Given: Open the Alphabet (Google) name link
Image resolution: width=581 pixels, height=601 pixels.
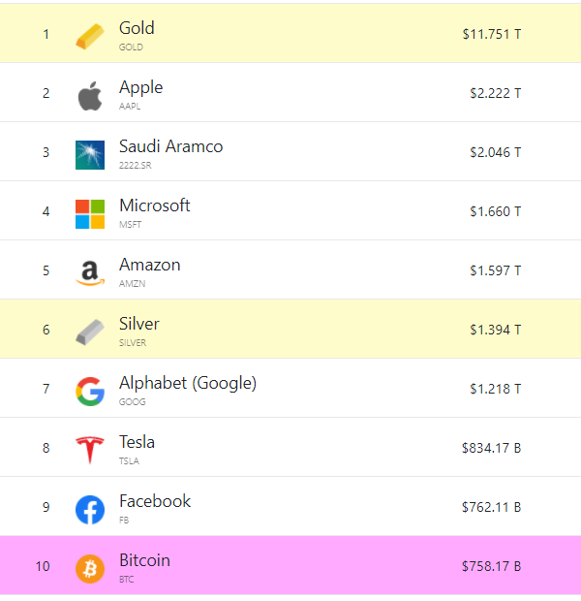Looking at the screenshot, I should [188, 383].
